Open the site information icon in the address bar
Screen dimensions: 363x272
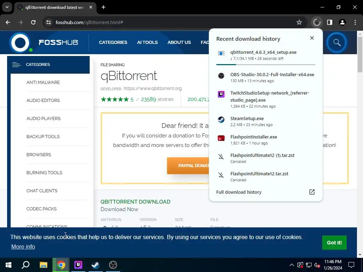[49, 22]
